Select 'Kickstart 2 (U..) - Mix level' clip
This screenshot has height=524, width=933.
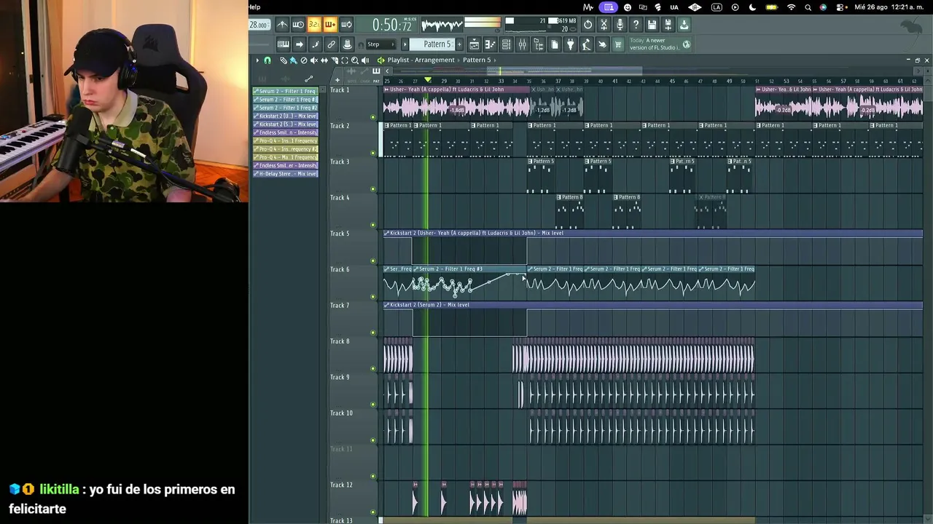286,116
